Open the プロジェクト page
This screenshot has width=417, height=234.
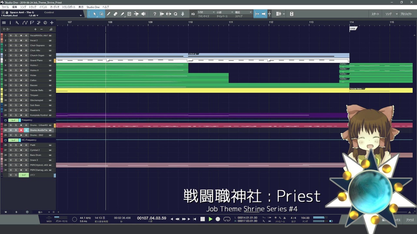coord(406,14)
